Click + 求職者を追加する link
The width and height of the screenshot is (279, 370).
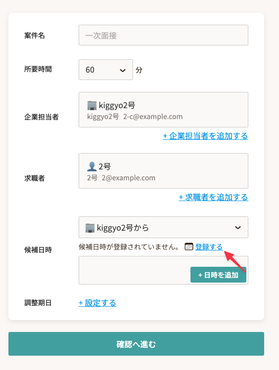coord(214,197)
